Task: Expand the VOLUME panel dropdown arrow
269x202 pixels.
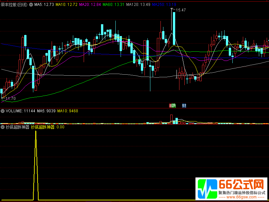Action: point(3,111)
